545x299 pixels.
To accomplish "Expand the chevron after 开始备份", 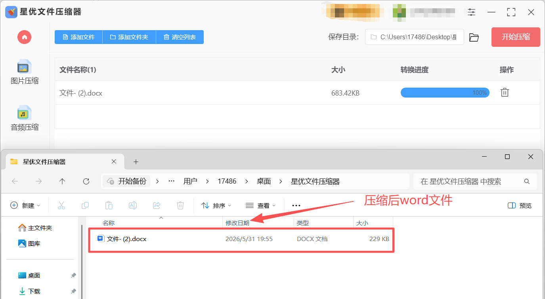I will pyautogui.click(x=157, y=181).
